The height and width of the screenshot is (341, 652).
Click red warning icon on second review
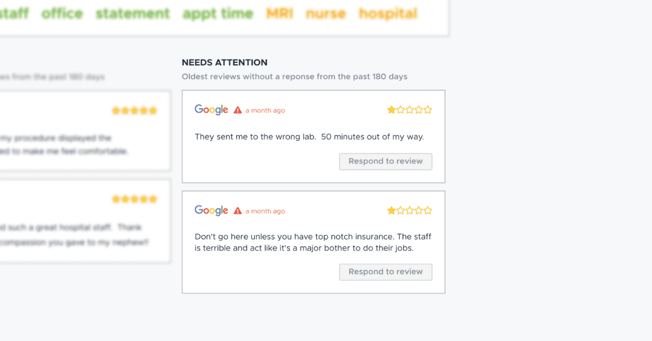238,210
